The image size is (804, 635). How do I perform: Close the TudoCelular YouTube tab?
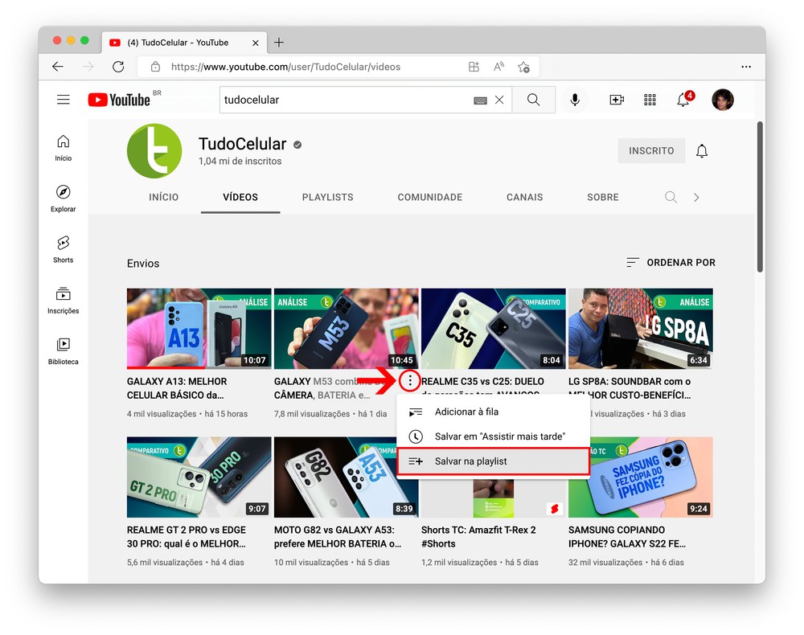256,43
